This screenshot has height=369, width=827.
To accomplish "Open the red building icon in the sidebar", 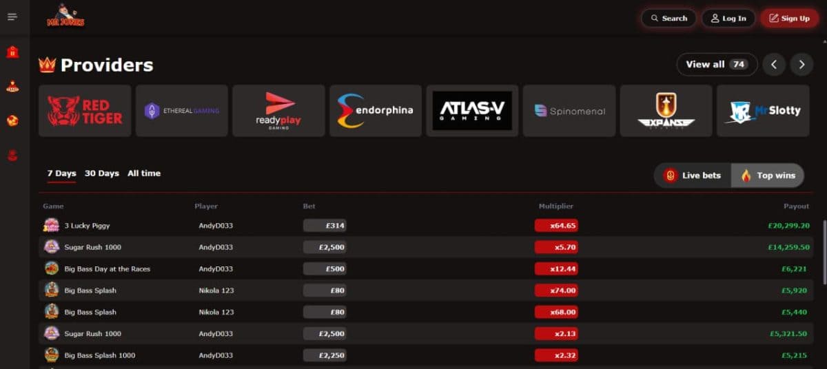I will (12, 52).
